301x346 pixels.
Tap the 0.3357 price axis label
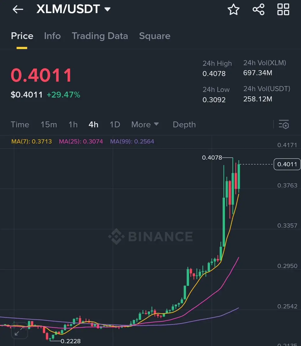click(x=287, y=225)
